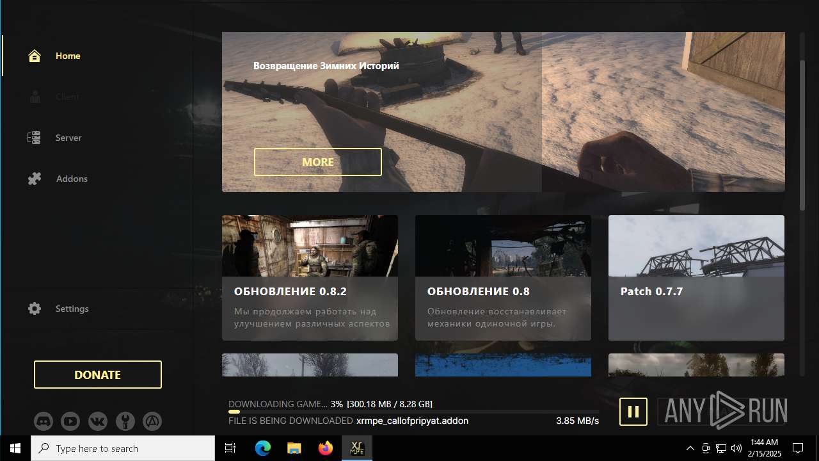Click the Server rack icon
The height and width of the screenshot is (461, 819).
(35, 138)
